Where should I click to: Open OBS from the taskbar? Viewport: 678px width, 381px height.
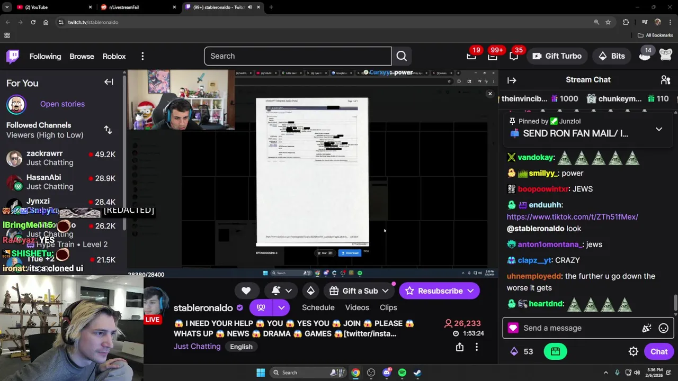click(x=371, y=373)
